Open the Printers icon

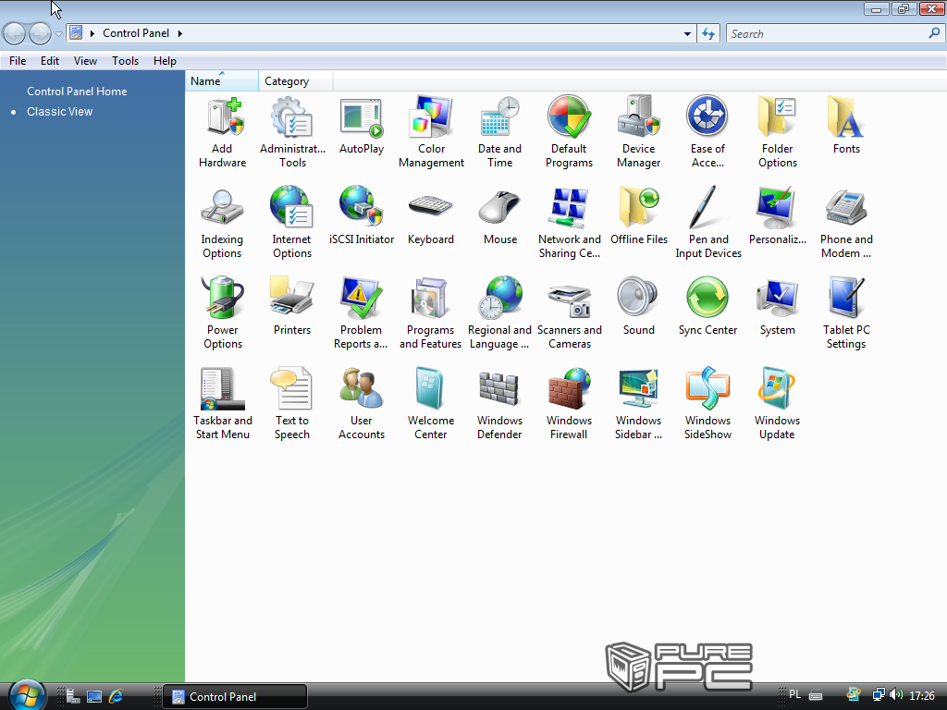click(x=291, y=307)
